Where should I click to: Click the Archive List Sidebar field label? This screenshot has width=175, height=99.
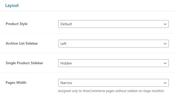(22, 43)
